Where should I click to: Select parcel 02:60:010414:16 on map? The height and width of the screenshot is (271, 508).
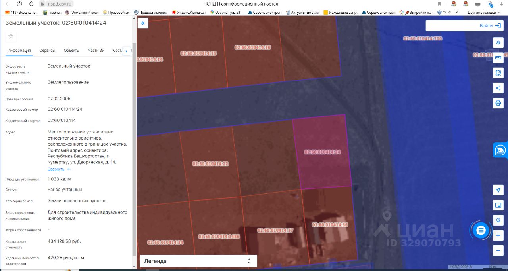pyautogui.click(x=252, y=47)
